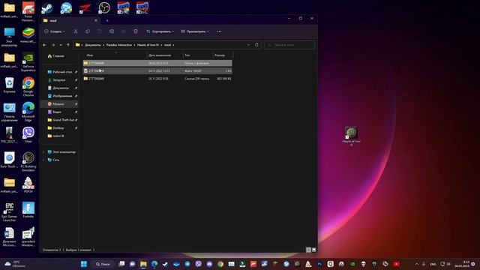
Task: Open Hearts of Iron IV desktop shortcut
Action: pyautogui.click(x=352, y=136)
